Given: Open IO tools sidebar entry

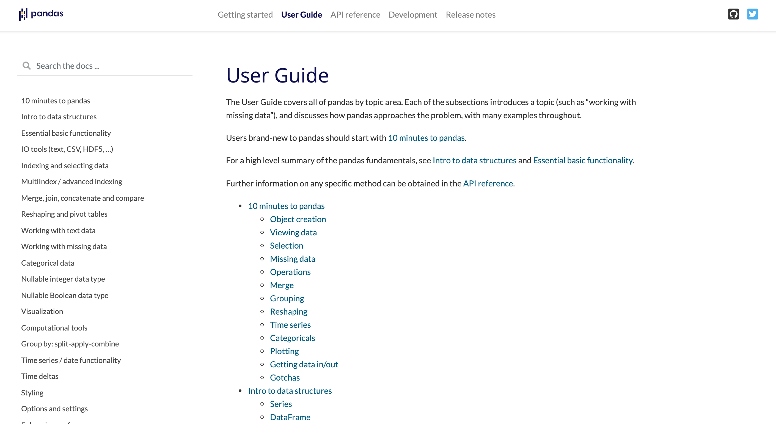Looking at the screenshot, I should tap(67, 149).
